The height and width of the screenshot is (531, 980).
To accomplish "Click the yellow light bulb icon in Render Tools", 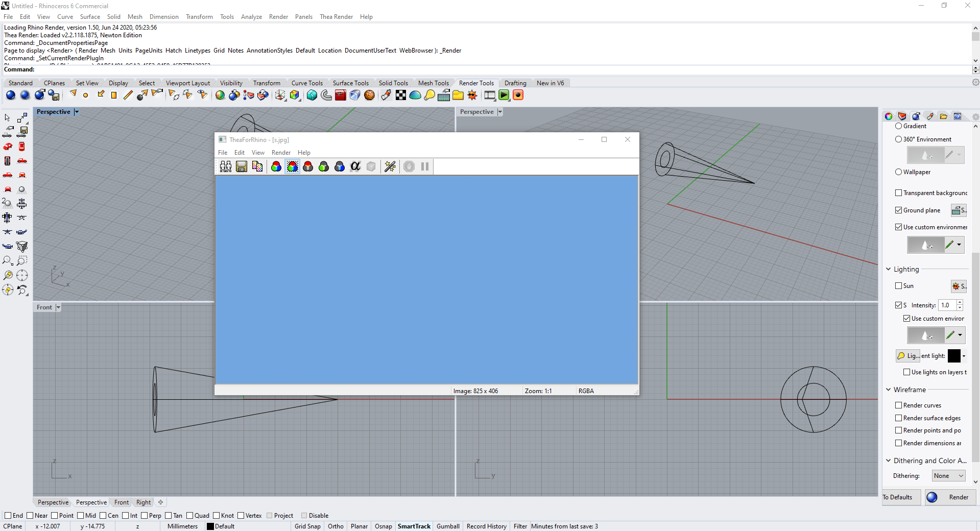I will tap(429, 95).
